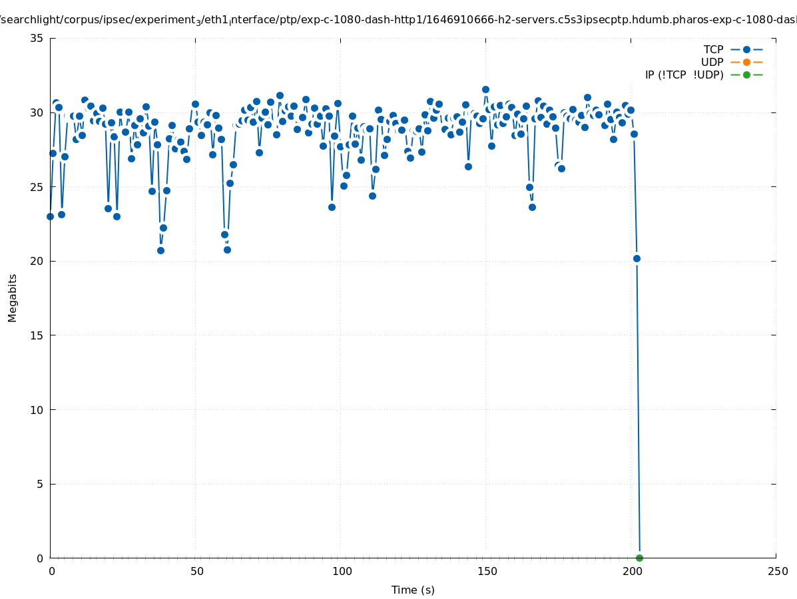The height and width of the screenshot is (599, 797).
Task: Click the first TCP data point at time zero
Action: click(x=50, y=216)
